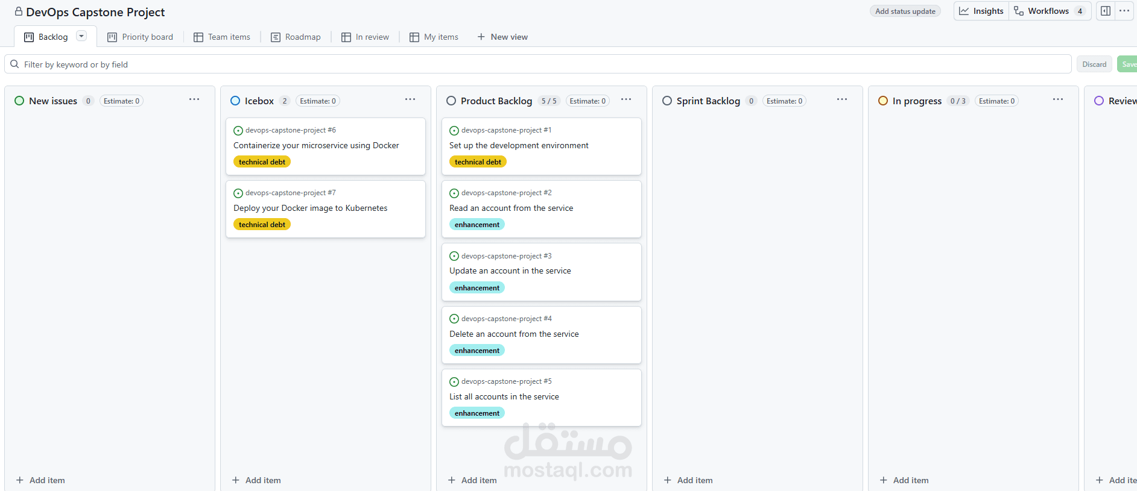
Task: Open issue Delete an account from the service
Action: (x=514, y=334)
